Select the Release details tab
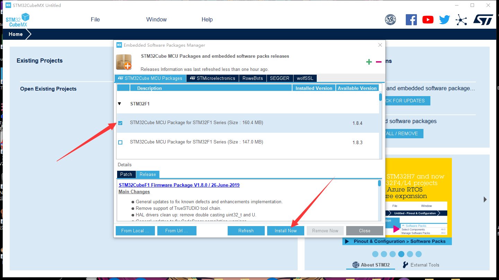 [x=148, y=174]
